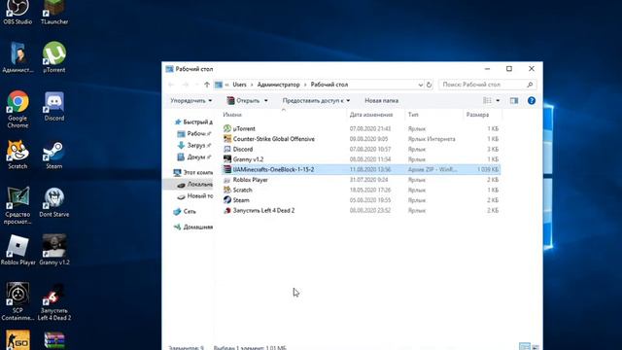The height and width of the screenshot is (350, 622).
Task: Click the view layout icon in the toolbar
Action: (487, 101)
